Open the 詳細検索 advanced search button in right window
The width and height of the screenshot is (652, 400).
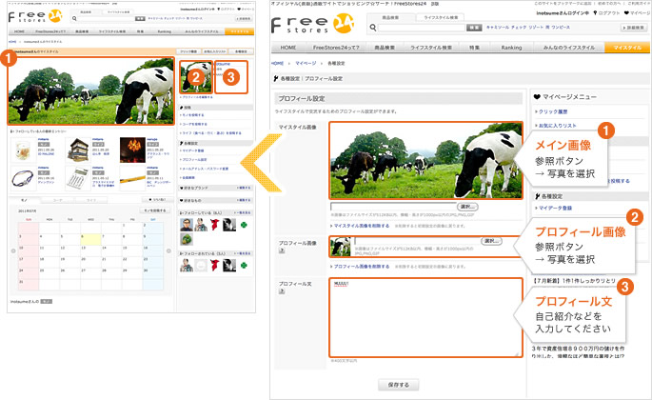point(634,28)
